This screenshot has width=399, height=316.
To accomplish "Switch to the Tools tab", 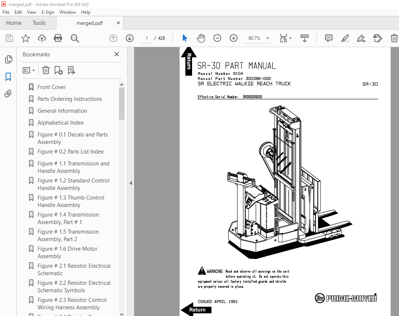I will [39, 23].
